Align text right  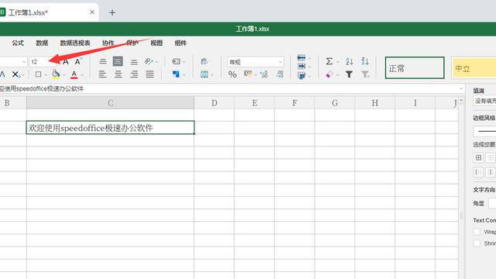click(x=134, y=74)
